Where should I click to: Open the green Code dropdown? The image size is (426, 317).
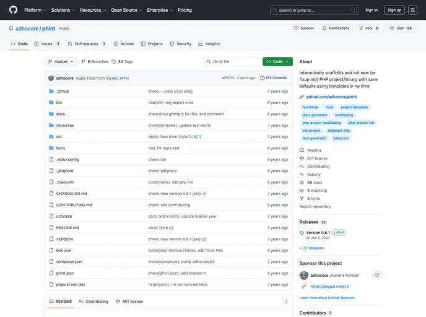click(277, 62)
